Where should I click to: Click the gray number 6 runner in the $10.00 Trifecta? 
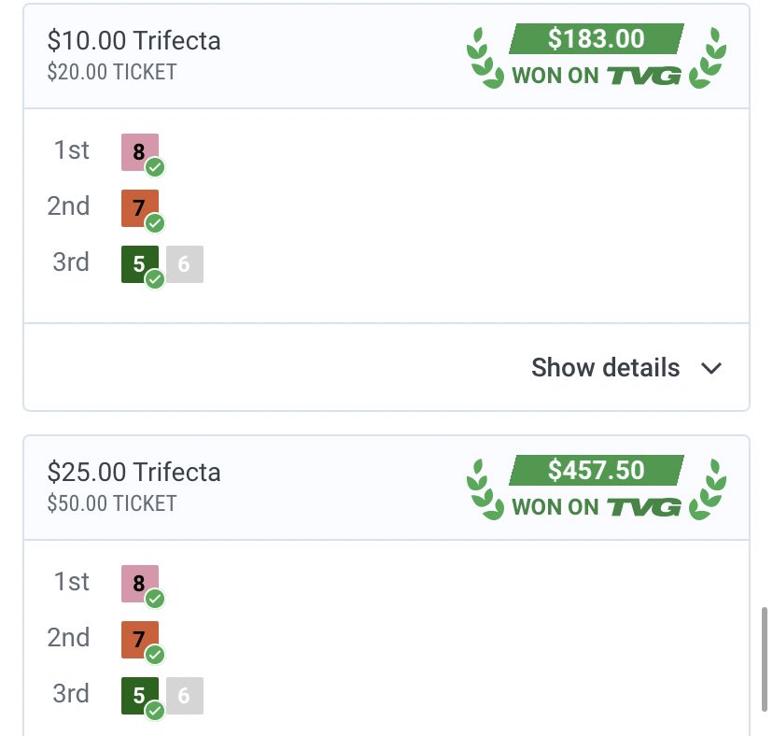185,264
